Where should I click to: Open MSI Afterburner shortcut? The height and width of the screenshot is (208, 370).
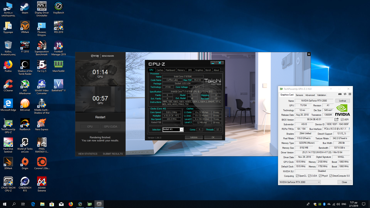tap(25, 87)
